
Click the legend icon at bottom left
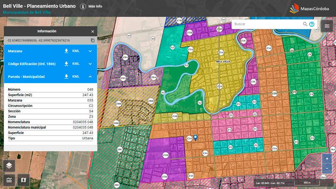(x=9, y=180)
